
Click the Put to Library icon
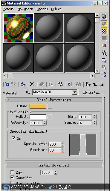click(x=60, y=84)
